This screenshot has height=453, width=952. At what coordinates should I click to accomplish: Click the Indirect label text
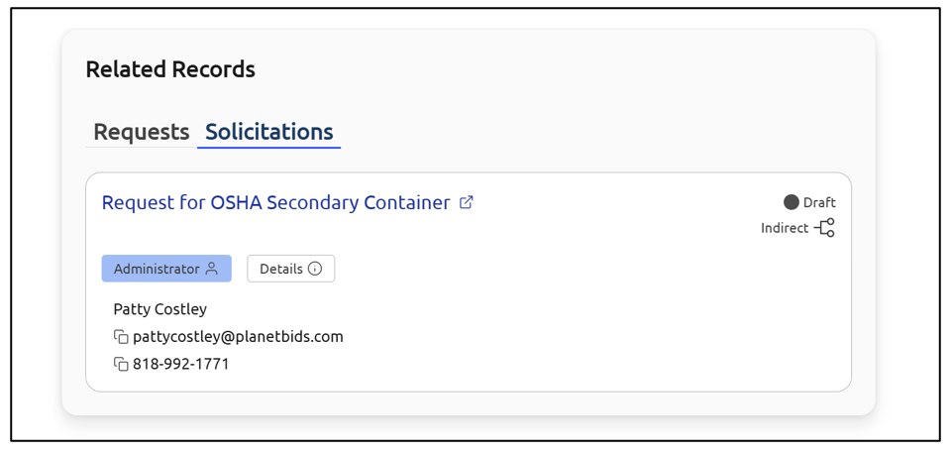(x=785, y=229)
